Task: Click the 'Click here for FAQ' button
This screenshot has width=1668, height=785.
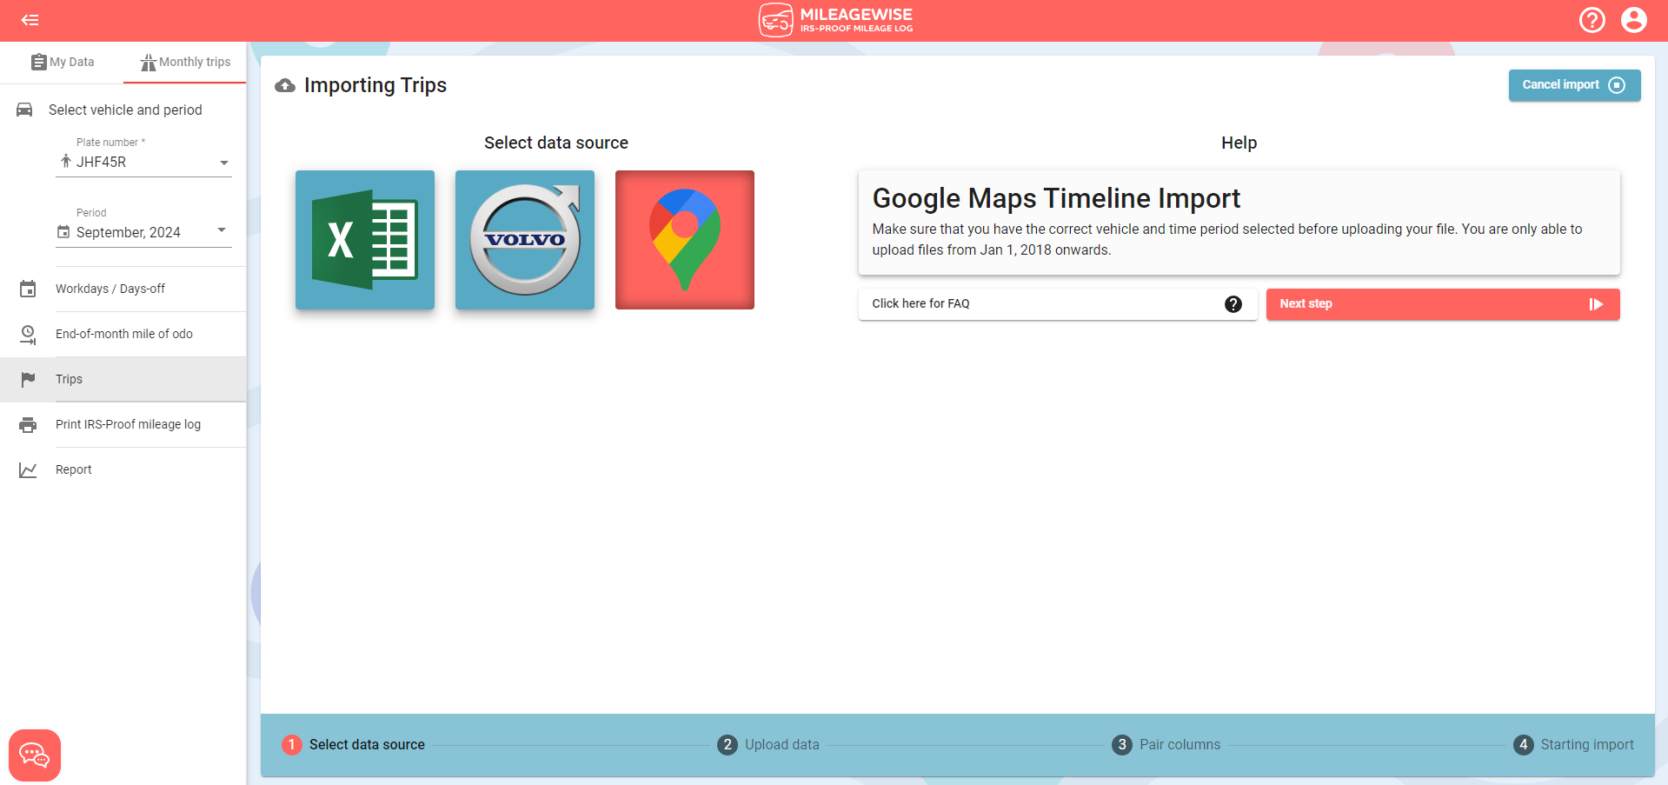Action: (1058, 304)
